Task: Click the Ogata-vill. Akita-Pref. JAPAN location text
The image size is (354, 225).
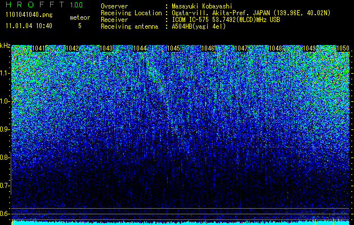Action: (251, 13)
